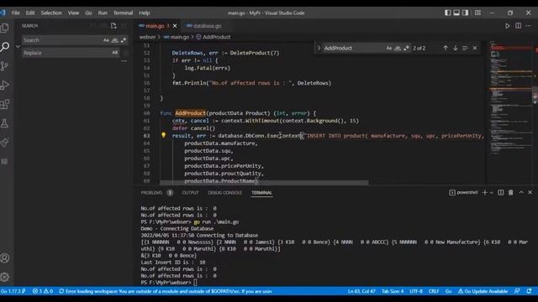Close the find widget
538x302 pixels.
(475, 48)
